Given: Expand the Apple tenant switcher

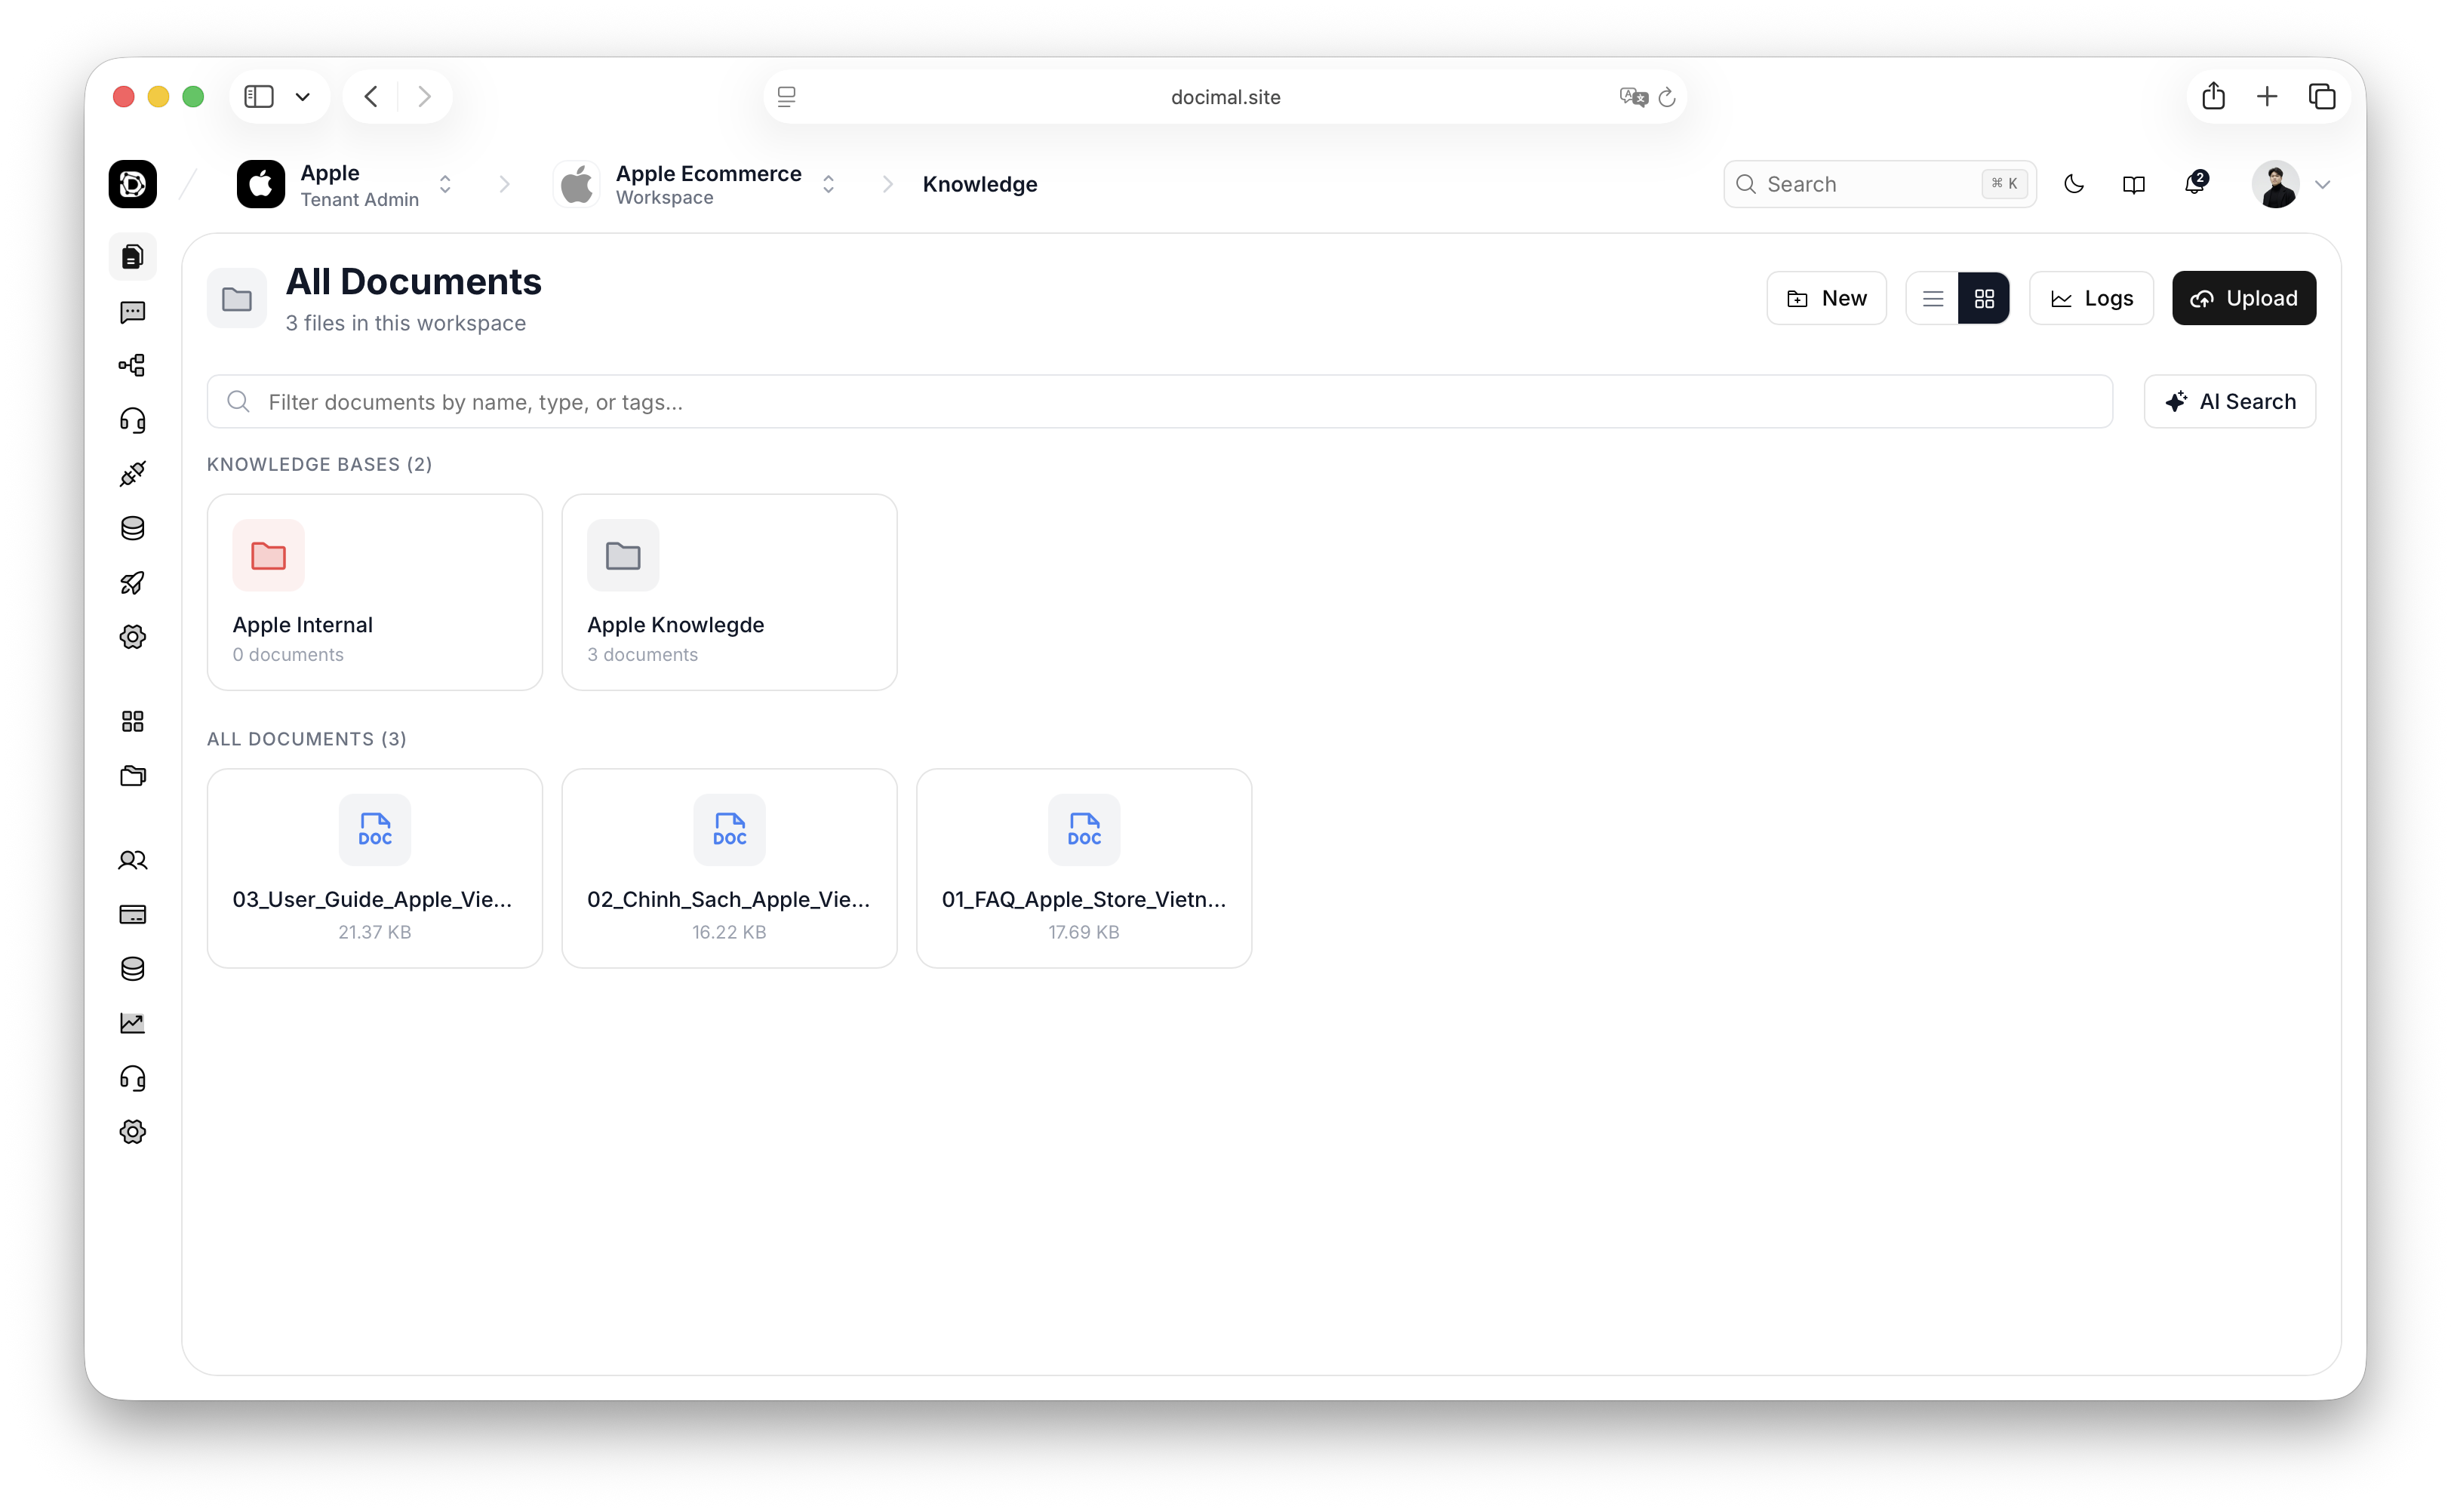Looking at the screenshot, I should tap(445, 184).
